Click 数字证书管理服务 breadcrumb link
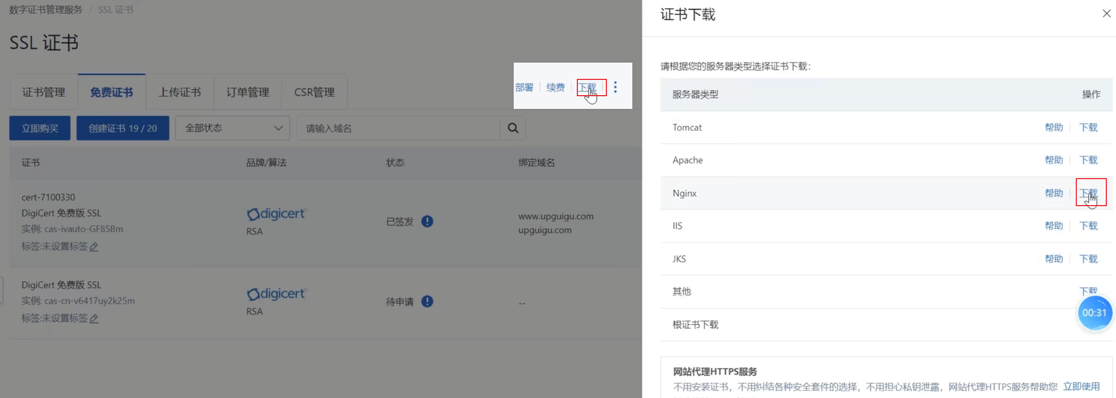This screenshot has height=398, width=1116. (x=46, y=10)
